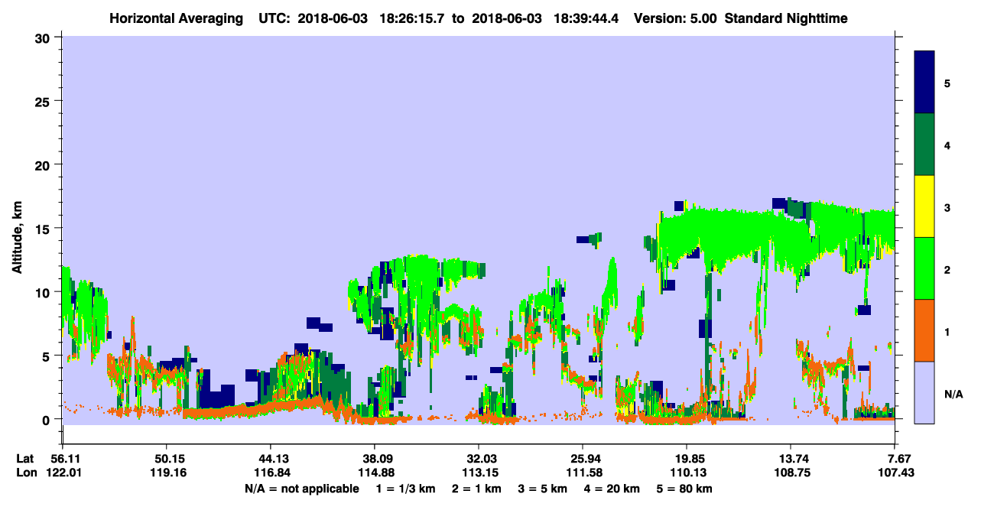Click the colorbar label '2'
994x510 pixels.
pyautogui.click(x=947, y=268)
